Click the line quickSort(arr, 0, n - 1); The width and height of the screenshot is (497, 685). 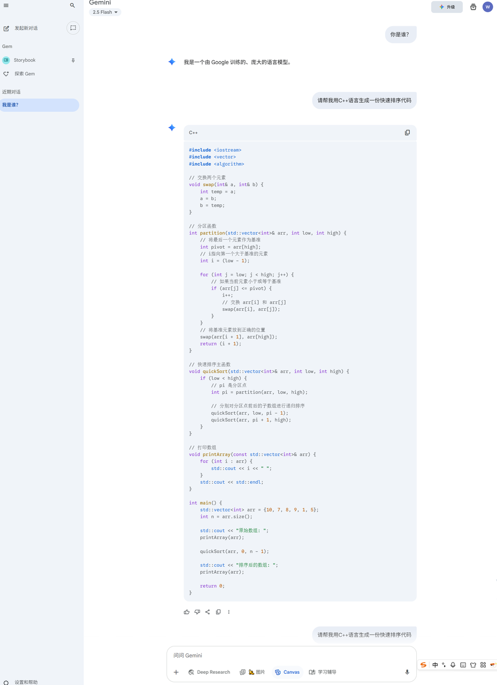coord(234,551)
